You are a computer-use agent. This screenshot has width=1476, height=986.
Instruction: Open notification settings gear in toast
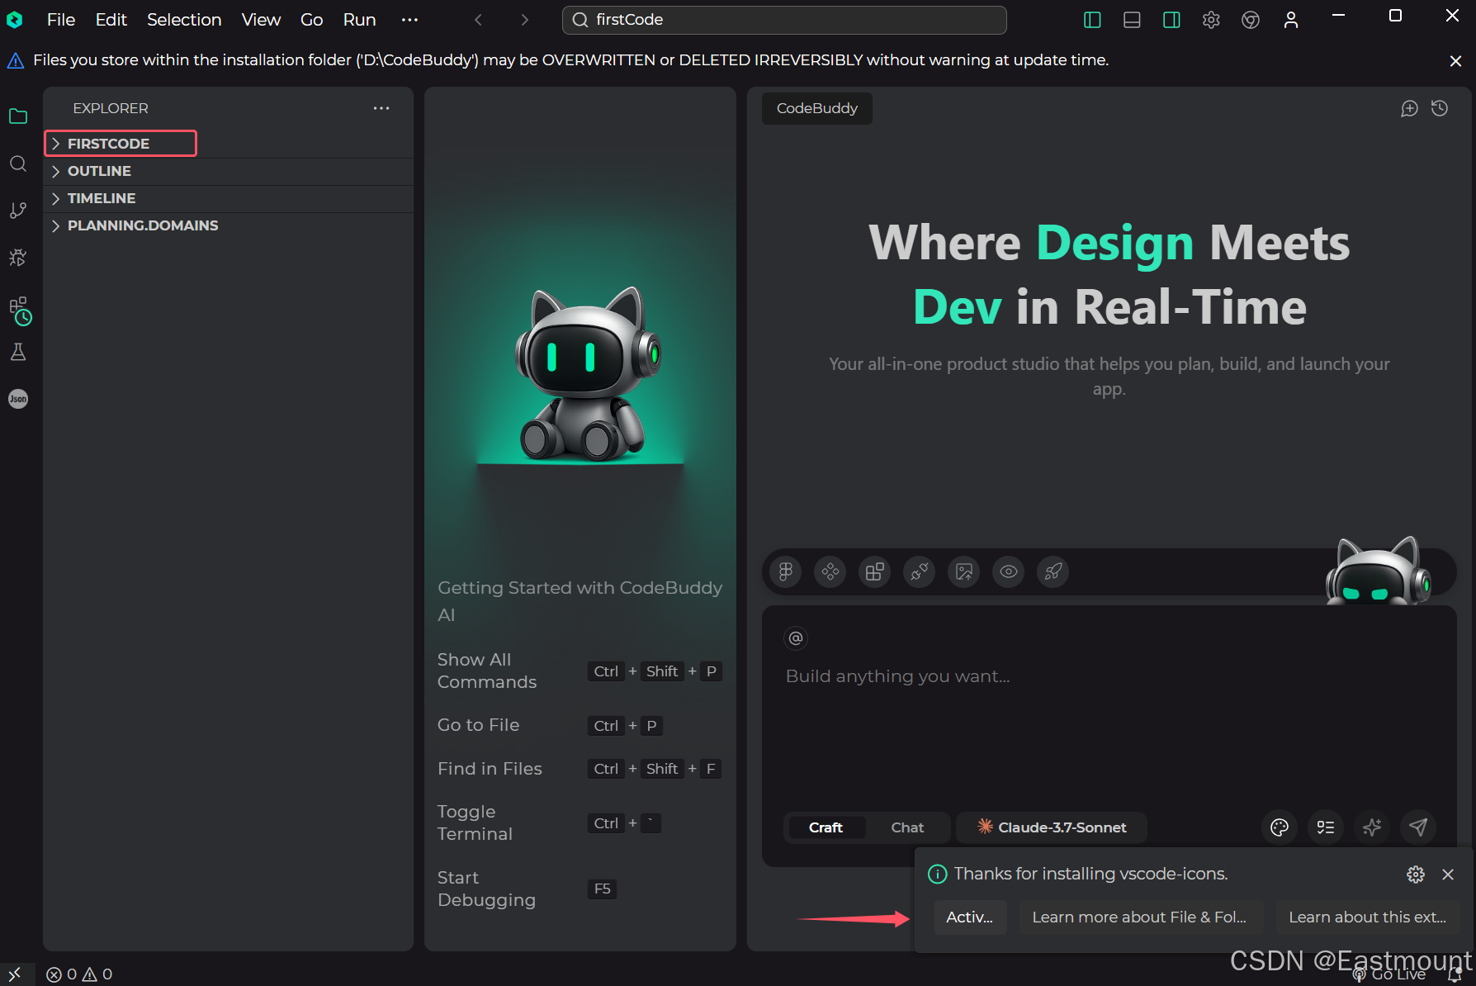(x=1416, y=875)
